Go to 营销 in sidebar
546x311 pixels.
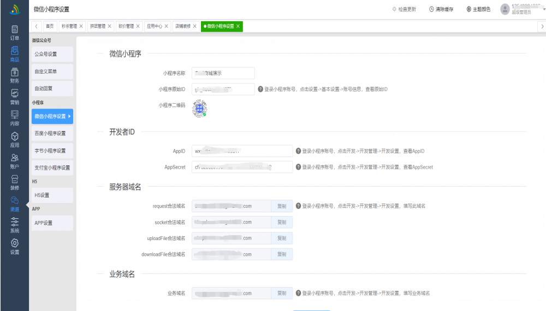14,96
